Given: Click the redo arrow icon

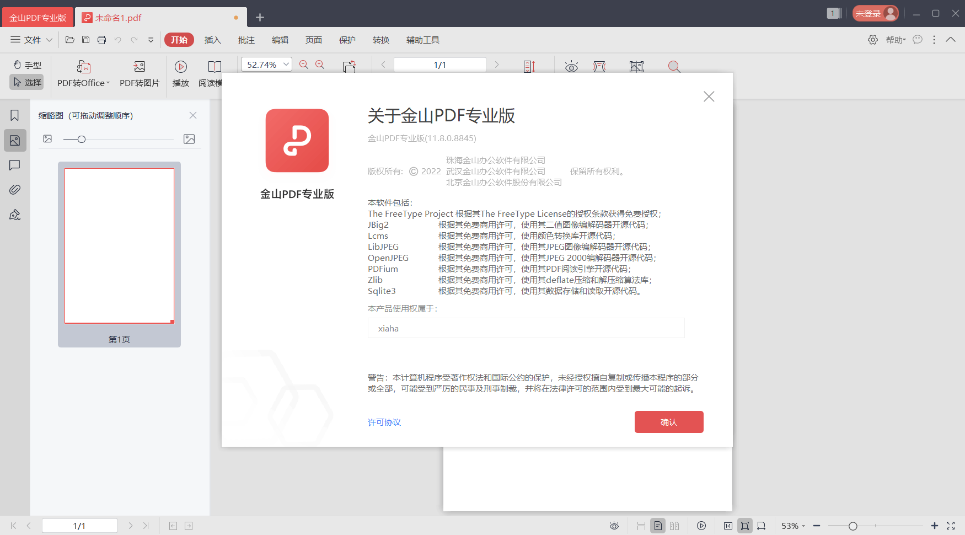Looking at the screenshot, I should 134,40.
